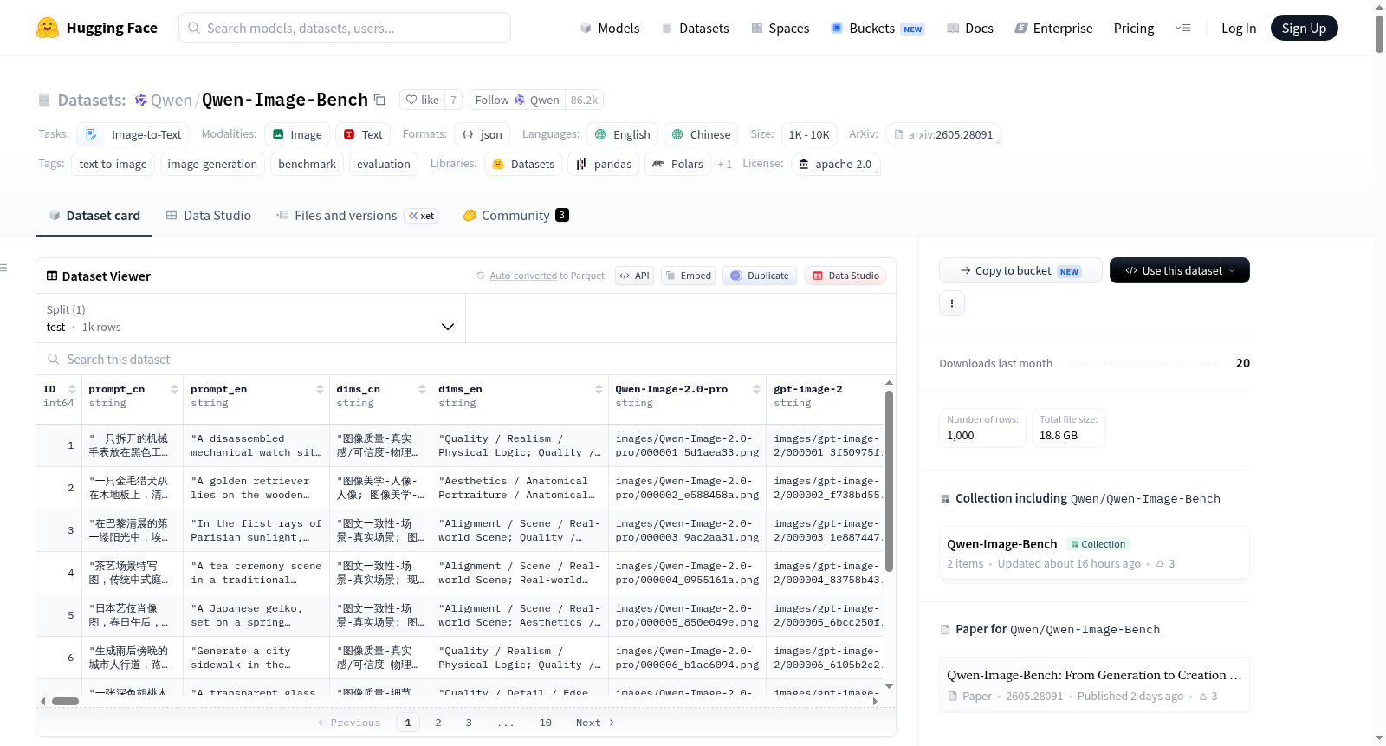
Task: Sort by the dims_cn column
Action: pos(422,389)
